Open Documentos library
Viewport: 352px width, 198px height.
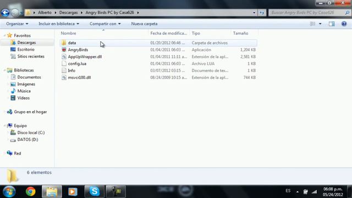coord(29,77)
